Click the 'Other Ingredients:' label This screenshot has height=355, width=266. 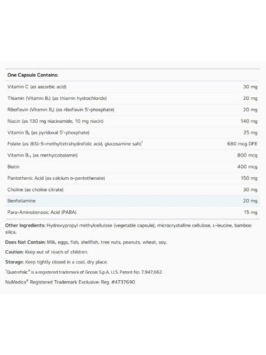tap(25, 226)
